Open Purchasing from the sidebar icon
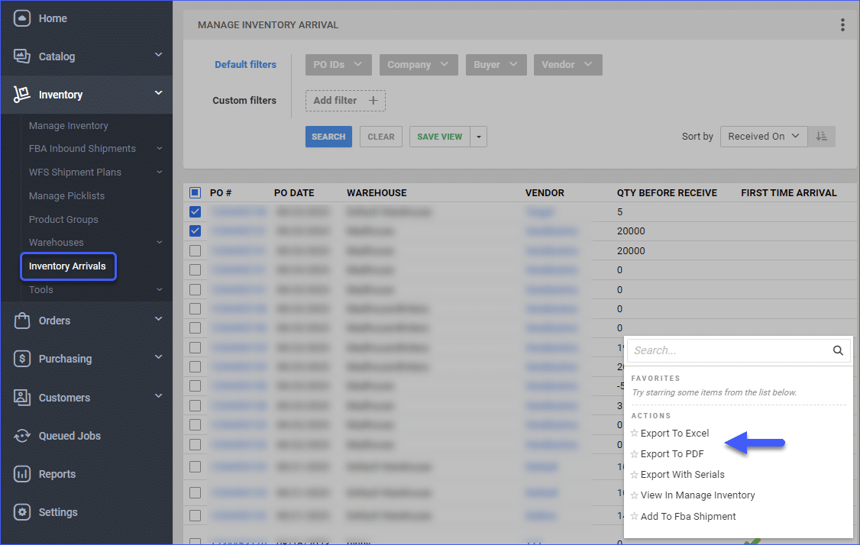Image resolution: width=860 pixels, height=545 pixels. 22,358
